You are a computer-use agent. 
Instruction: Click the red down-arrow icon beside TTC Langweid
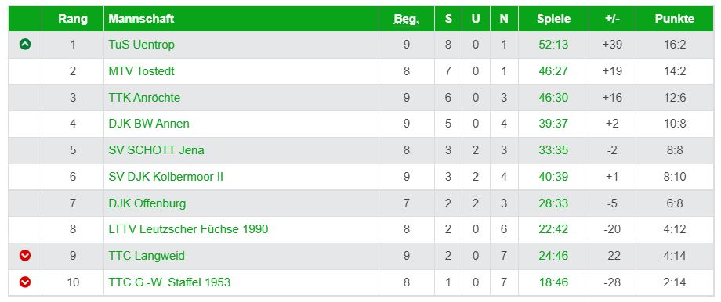[x=25, y=256]
